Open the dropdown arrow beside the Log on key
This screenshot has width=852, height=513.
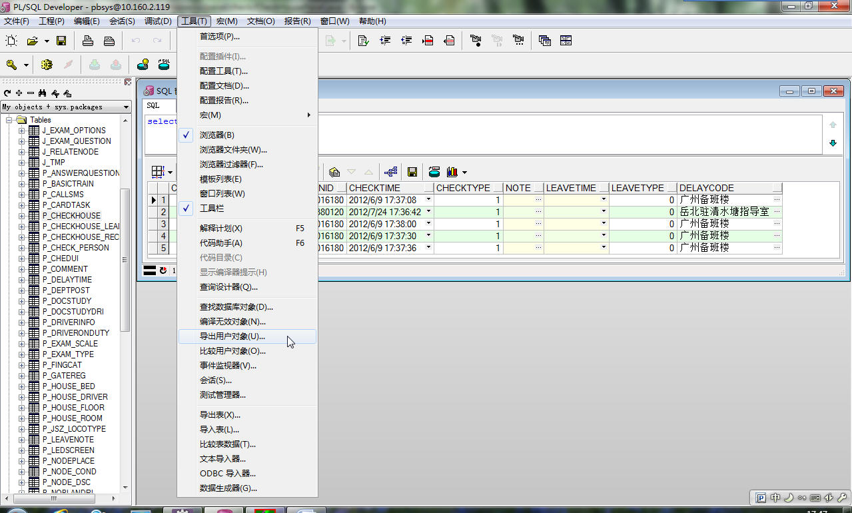(26, 65)
